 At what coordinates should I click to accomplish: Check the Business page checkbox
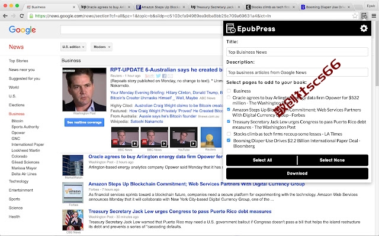pyautogui.click(x=229, y=91)
